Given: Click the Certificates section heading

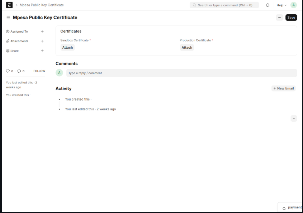Looking at the screenshot, I should click(71, 31).
